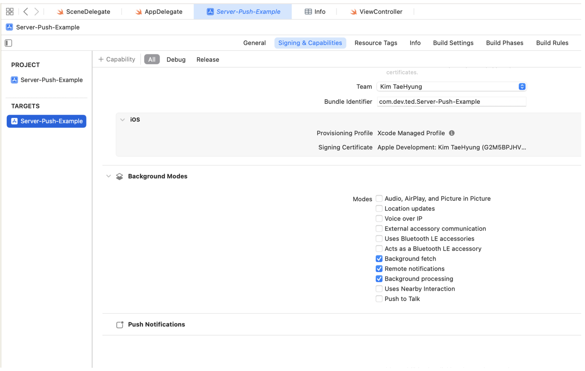Click the add Capability button

[x=117, y=59]
